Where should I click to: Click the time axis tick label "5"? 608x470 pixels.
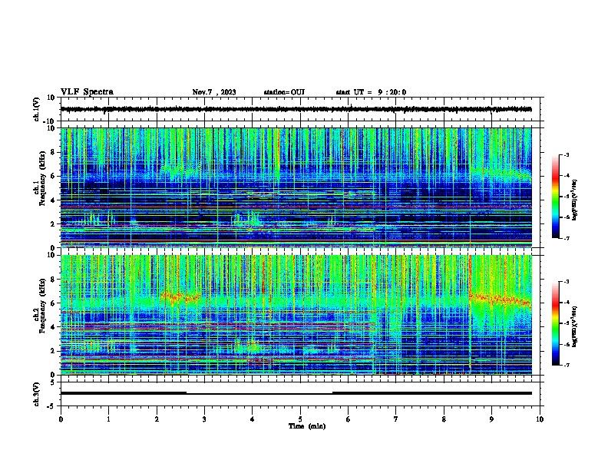(300, 419)
